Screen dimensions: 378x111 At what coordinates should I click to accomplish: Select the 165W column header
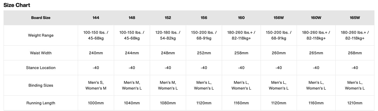pos(355,18)
